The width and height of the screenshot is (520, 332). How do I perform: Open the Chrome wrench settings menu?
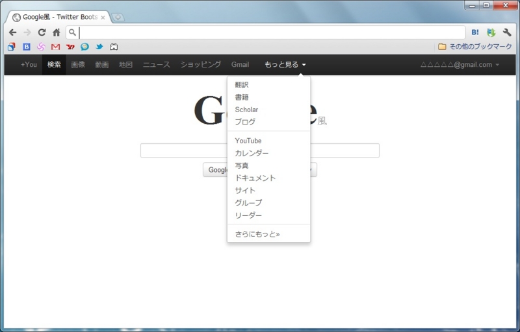pyautogui.click(x=507, y=32)
